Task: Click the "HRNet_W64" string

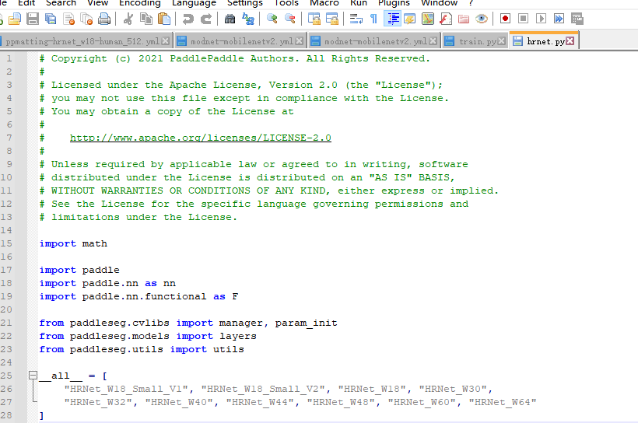Action: point(503,402)
